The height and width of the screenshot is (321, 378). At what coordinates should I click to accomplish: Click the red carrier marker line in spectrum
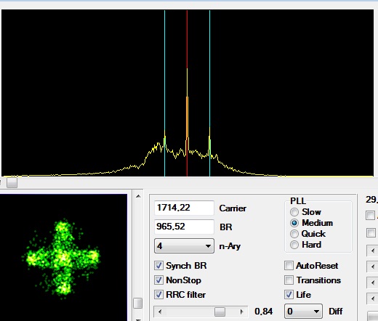pos(187,93)
